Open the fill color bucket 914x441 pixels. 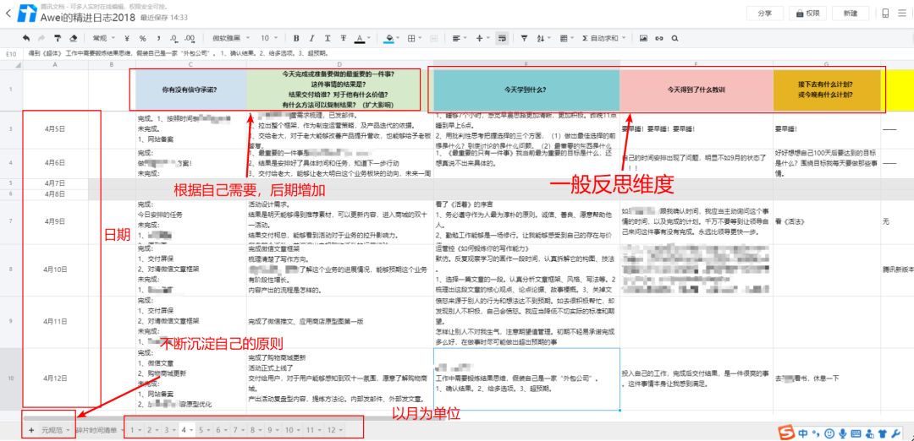(390, 38)
